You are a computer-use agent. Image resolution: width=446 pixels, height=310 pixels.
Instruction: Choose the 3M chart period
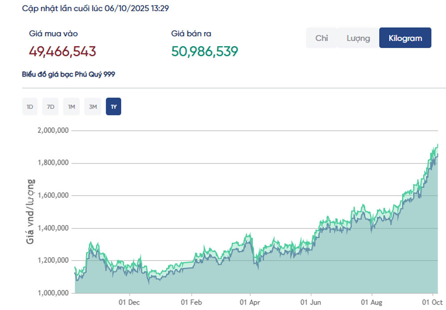point(93,107)
